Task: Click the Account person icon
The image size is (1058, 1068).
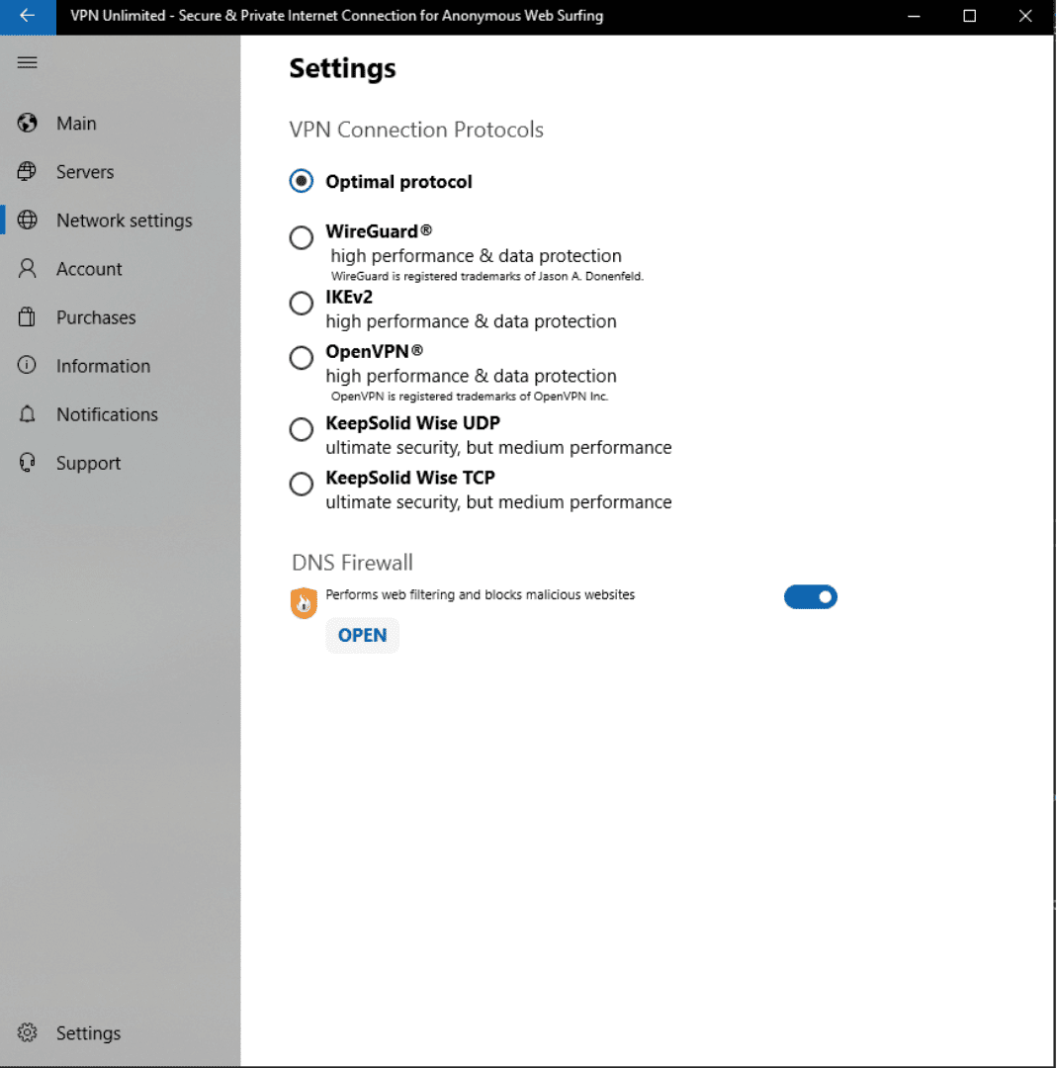Action: point(28,269)
